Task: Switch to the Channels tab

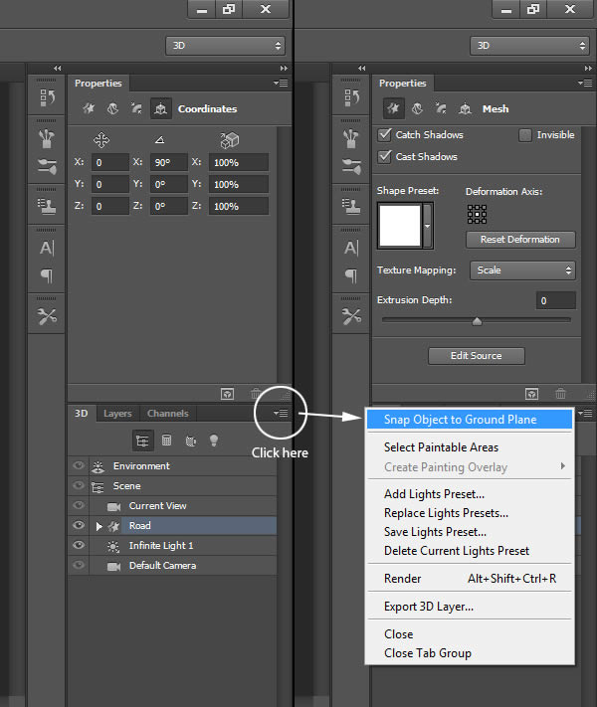Action: 168,413
